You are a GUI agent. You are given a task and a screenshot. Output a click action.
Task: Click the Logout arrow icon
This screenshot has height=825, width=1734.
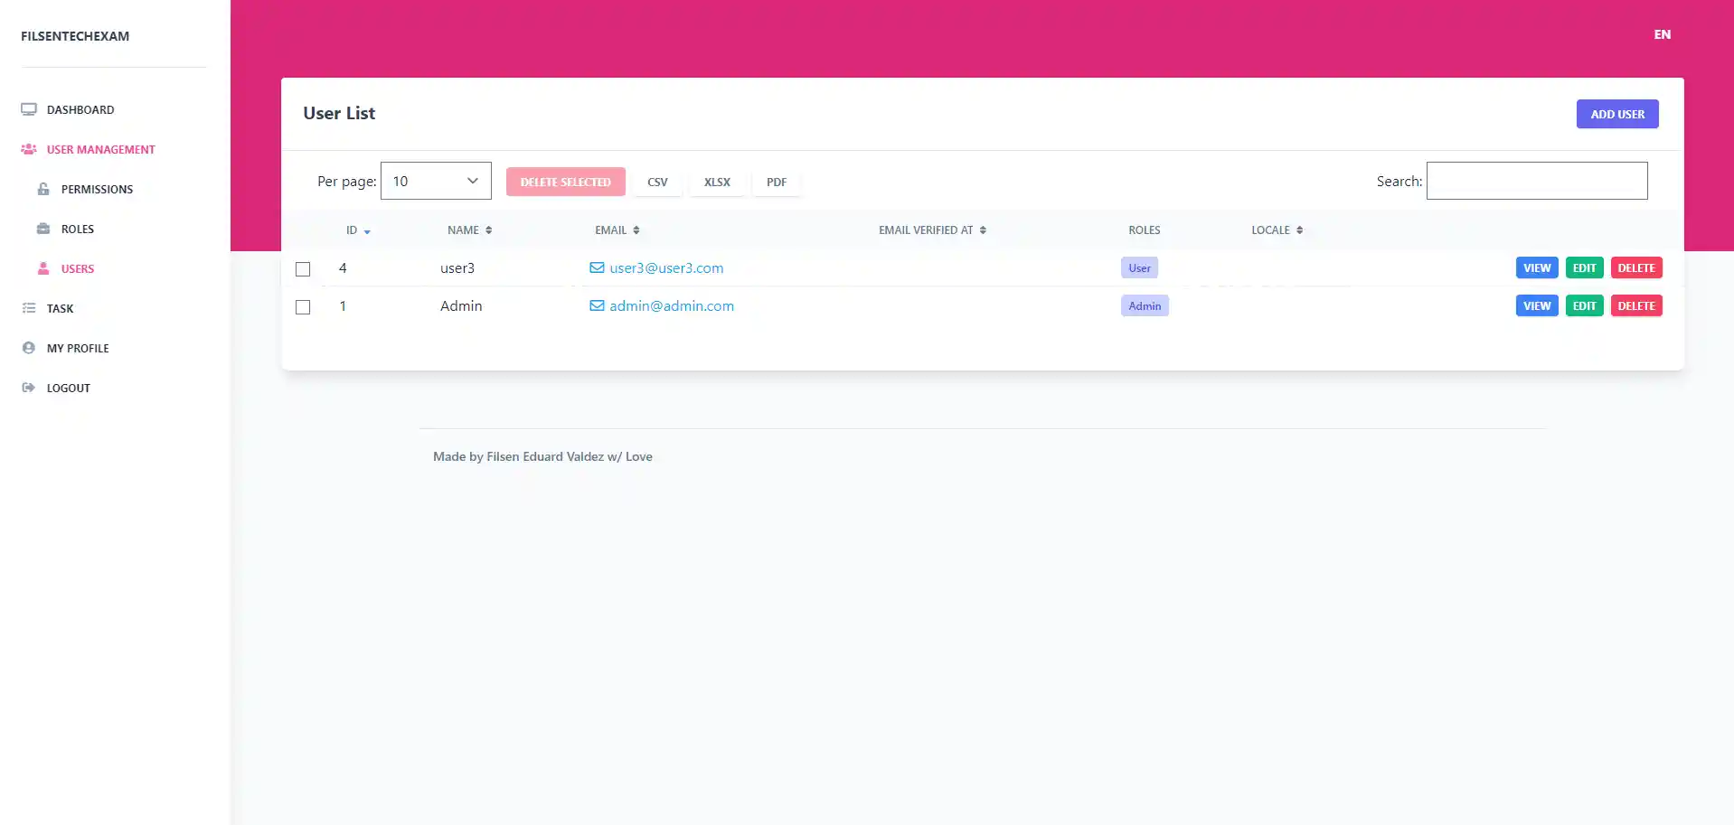click(29, 388)
